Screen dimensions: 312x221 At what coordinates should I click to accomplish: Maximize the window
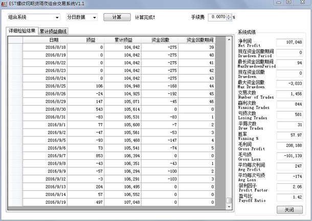click(x=288, y=2)
